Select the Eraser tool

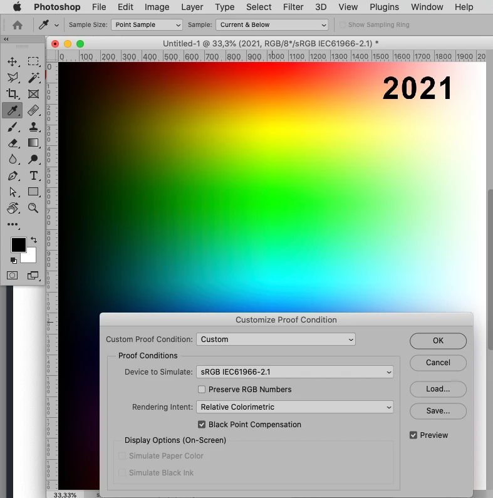point(13,143)
